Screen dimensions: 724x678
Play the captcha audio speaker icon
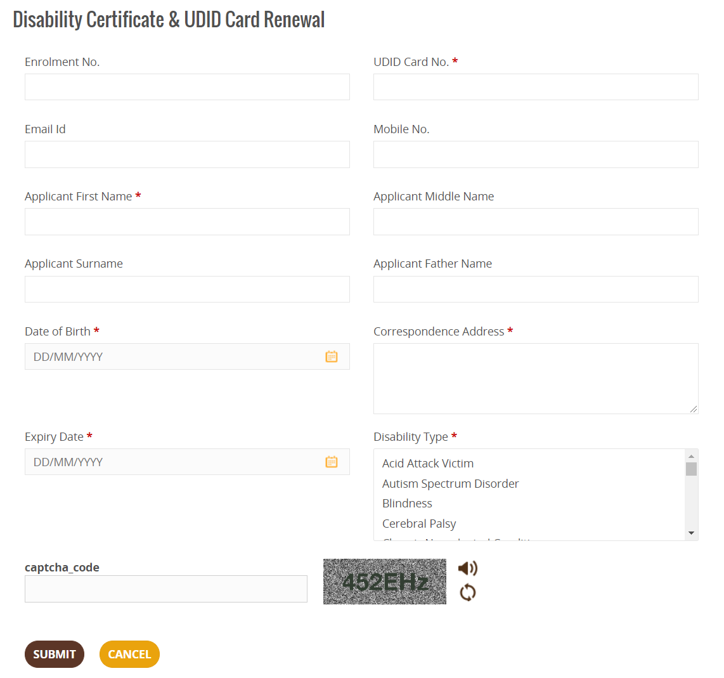coord(468,568)
